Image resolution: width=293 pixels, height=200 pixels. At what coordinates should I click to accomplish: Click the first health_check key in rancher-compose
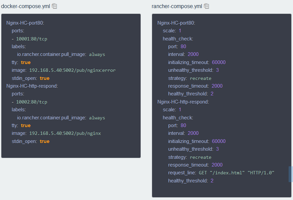178,39
